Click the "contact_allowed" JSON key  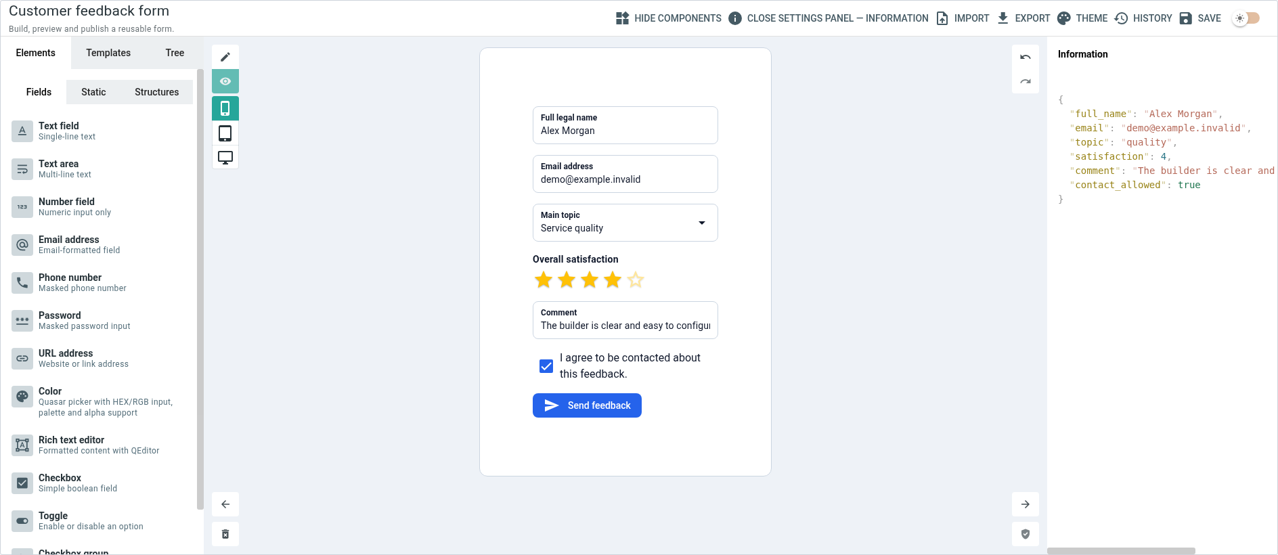[x=1118, y=185]
